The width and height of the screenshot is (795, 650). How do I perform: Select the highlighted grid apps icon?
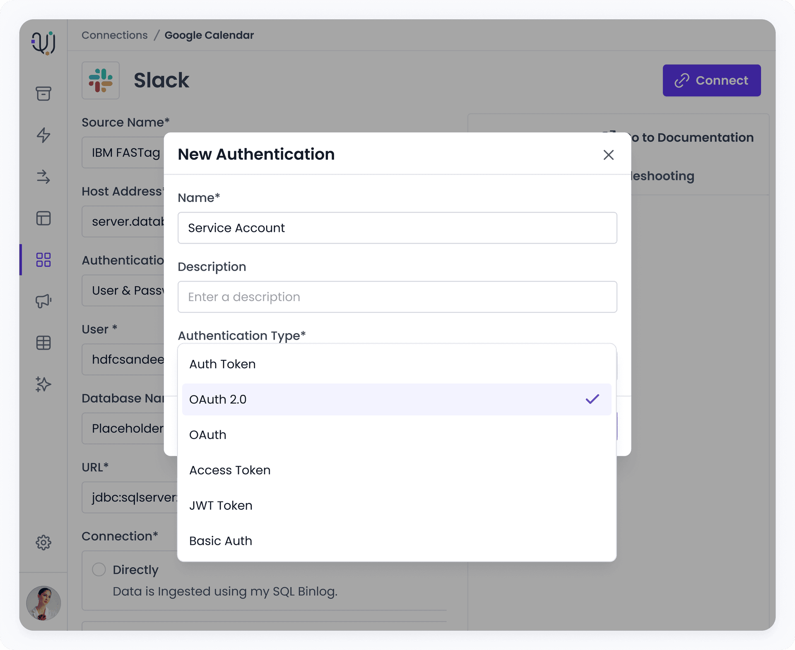coord(43,260)
